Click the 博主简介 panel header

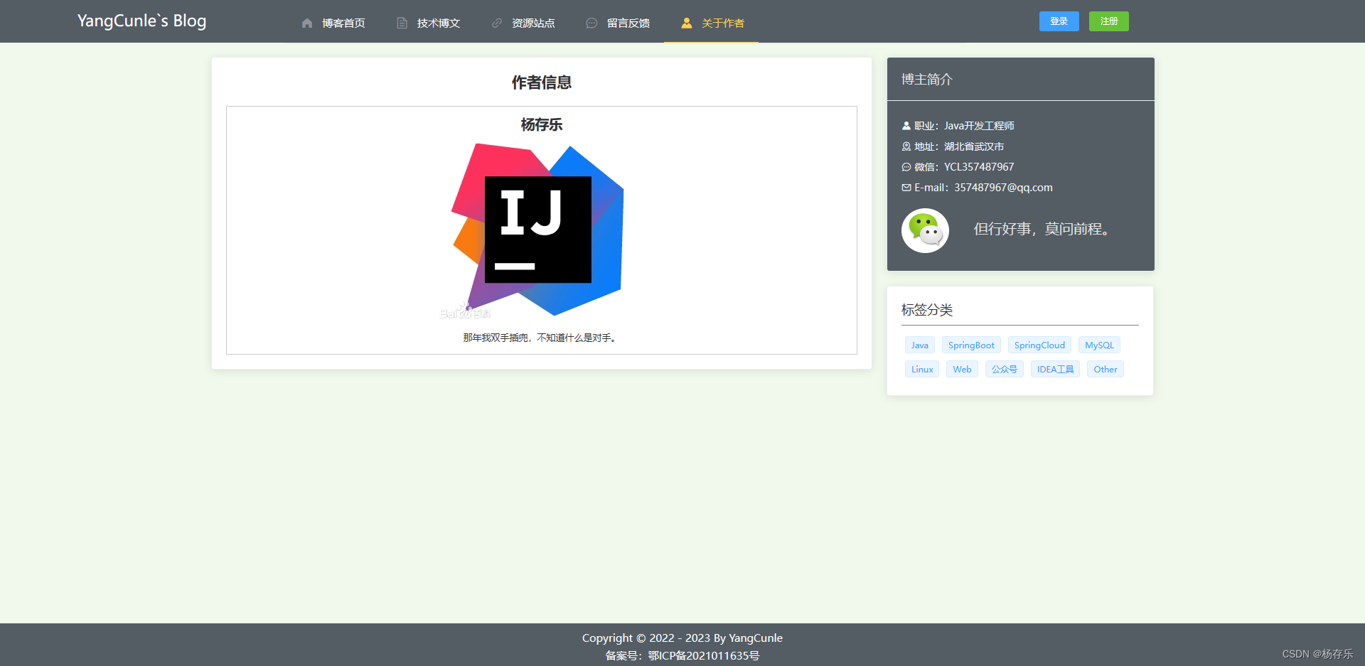(1020, 79)
